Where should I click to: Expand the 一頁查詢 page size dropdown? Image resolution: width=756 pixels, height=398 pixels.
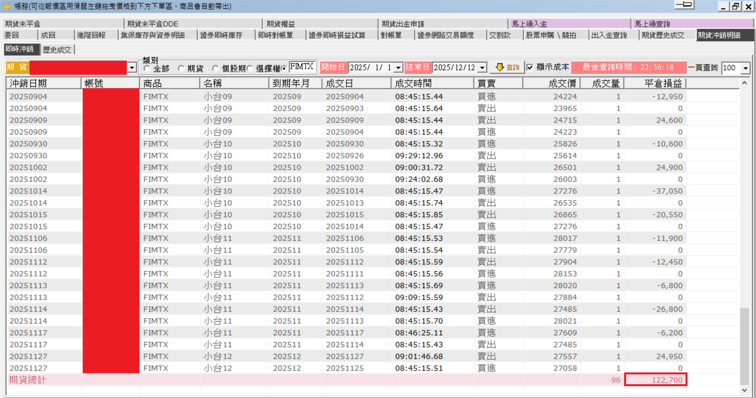pyautogui.click(x=745, y=68)
